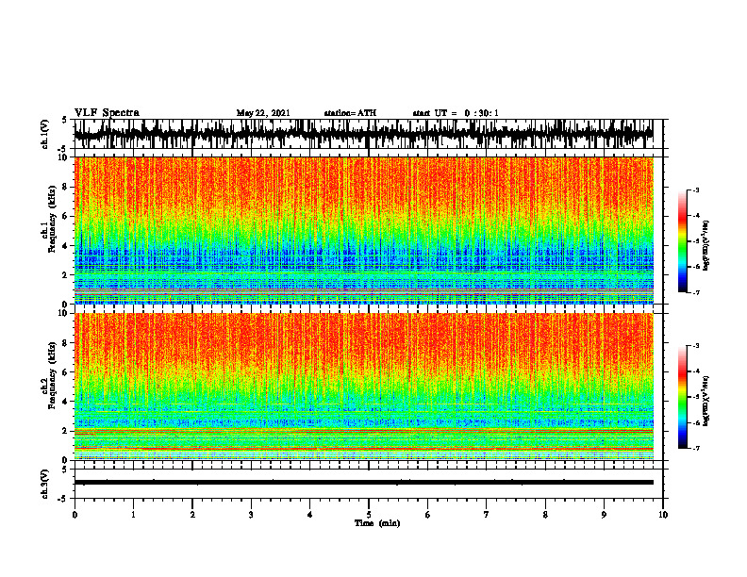Click the ch.2 frequency tick label "4"
The image size is (747, 577).
(x=65, y=402)
